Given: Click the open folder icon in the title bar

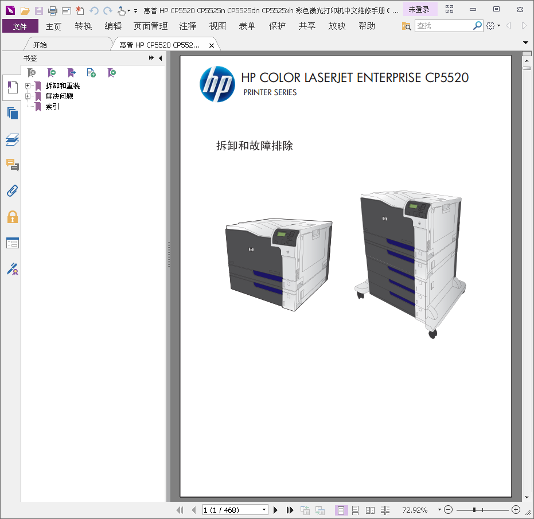Looking at the screenshot, I should coord(25,10).
